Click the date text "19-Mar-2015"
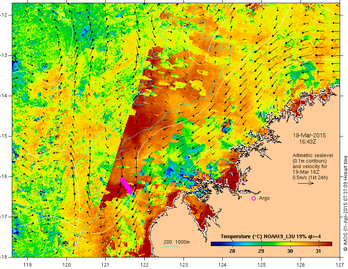 [309, 135]
